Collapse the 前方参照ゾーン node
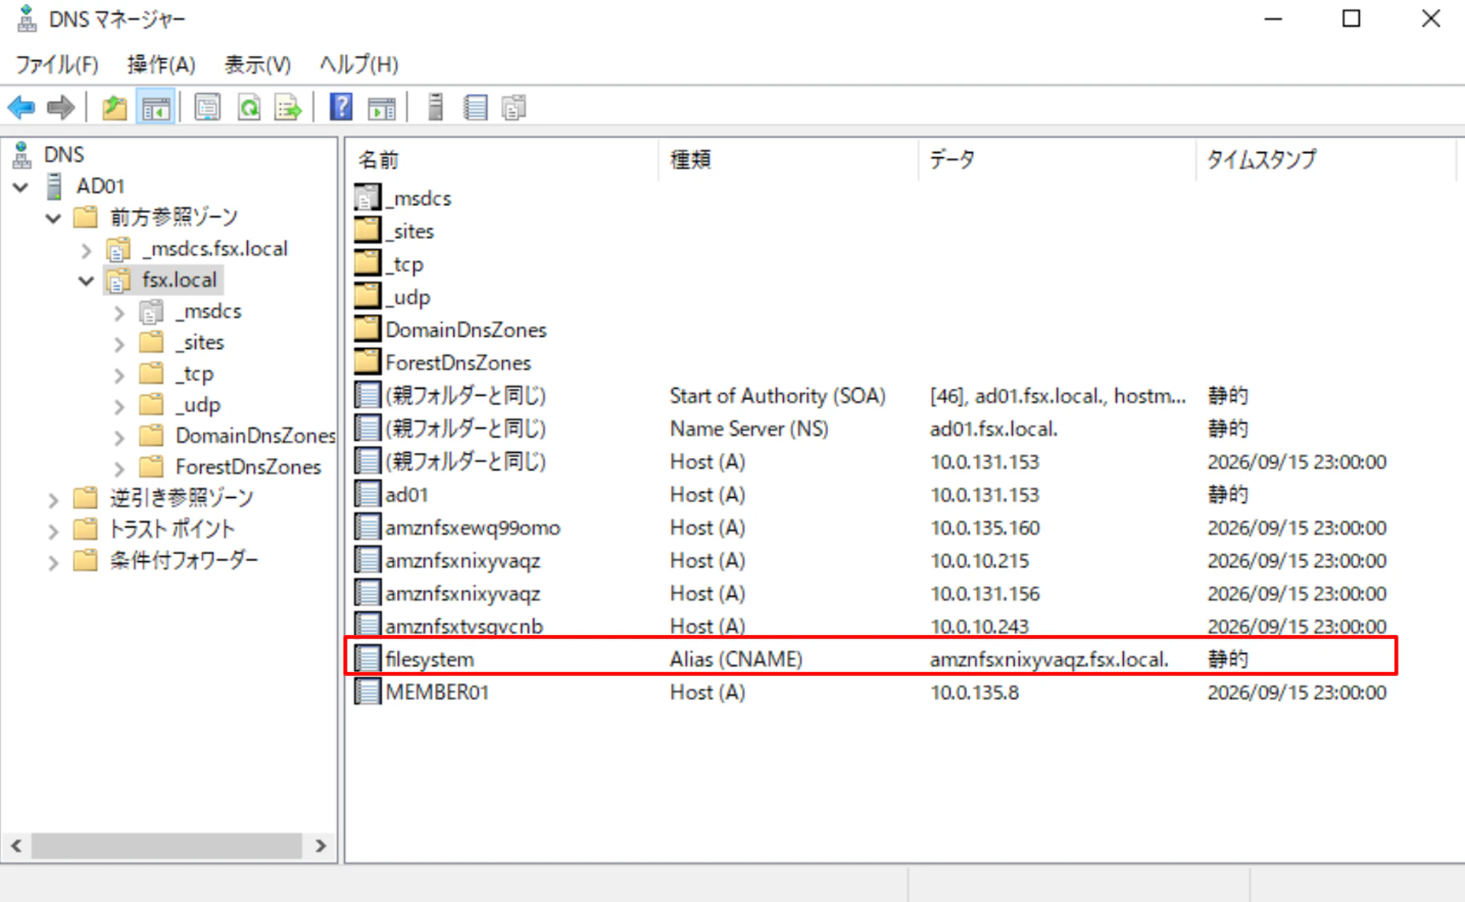Image resolution: width=1465 pixels, height=902 pixels. click(53, 218)
